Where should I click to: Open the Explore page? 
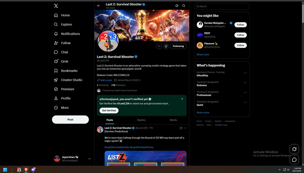click(x=63, y=24)
